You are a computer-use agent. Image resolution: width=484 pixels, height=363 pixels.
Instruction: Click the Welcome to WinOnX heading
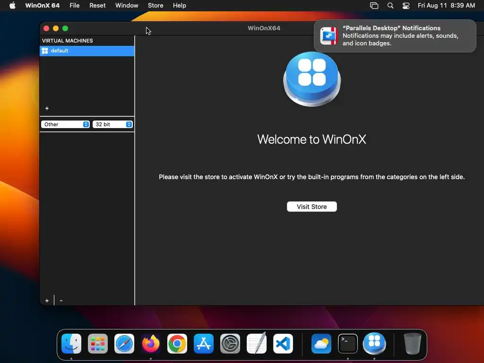tap(312, 139)
